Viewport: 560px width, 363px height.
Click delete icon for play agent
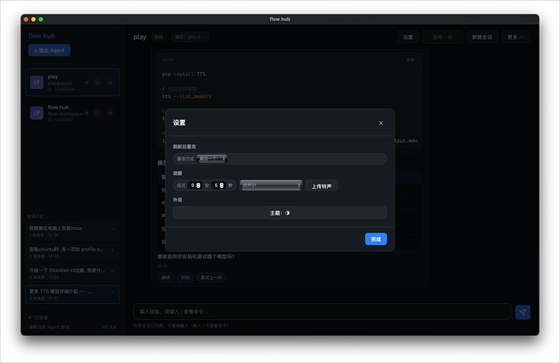tap(110, 82)
